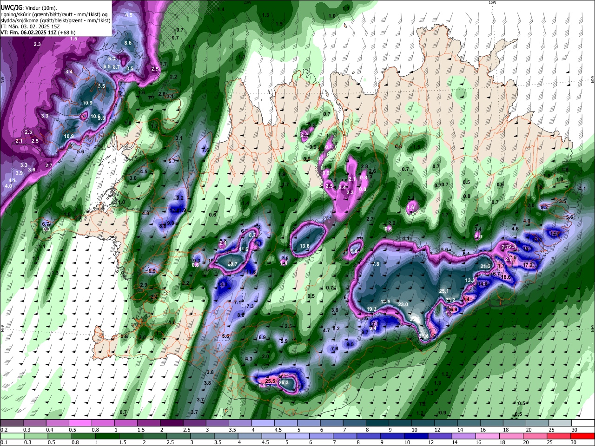Click the palest green first swatch in lower legend

[x=12, y=436]
